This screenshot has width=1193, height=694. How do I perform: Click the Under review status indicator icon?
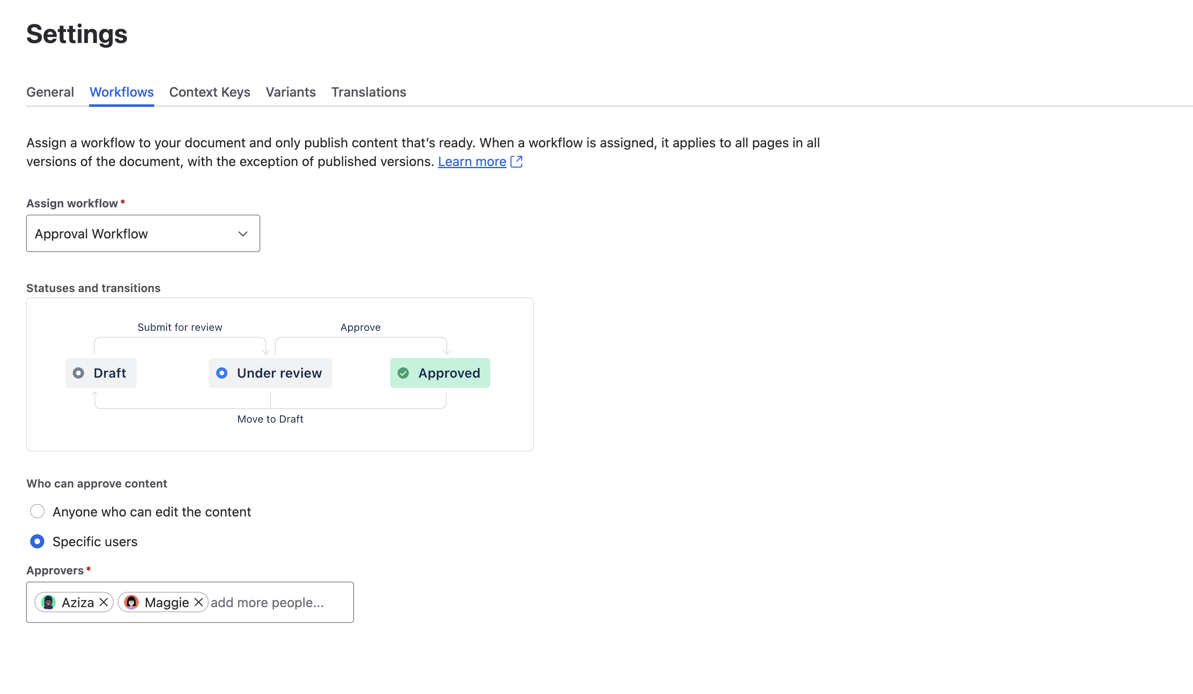tap(222, 373)
